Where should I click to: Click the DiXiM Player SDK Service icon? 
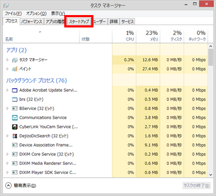coord(15,172)
